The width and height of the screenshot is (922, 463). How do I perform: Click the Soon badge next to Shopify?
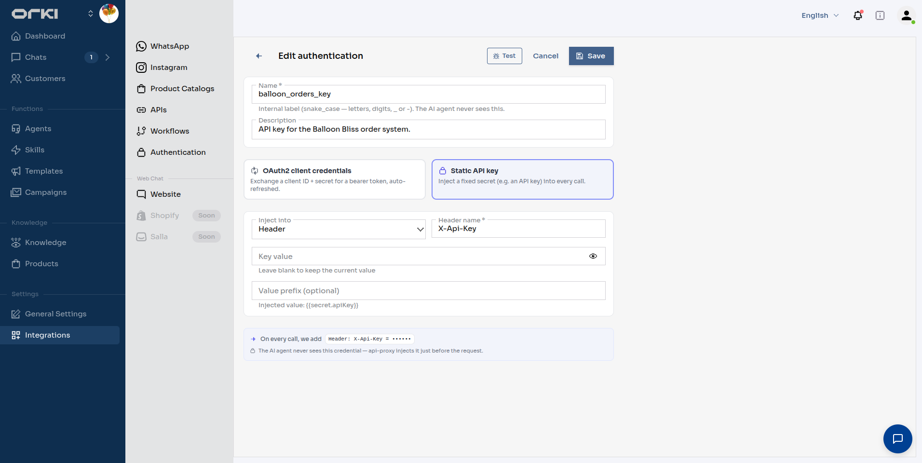click(206, 216)
